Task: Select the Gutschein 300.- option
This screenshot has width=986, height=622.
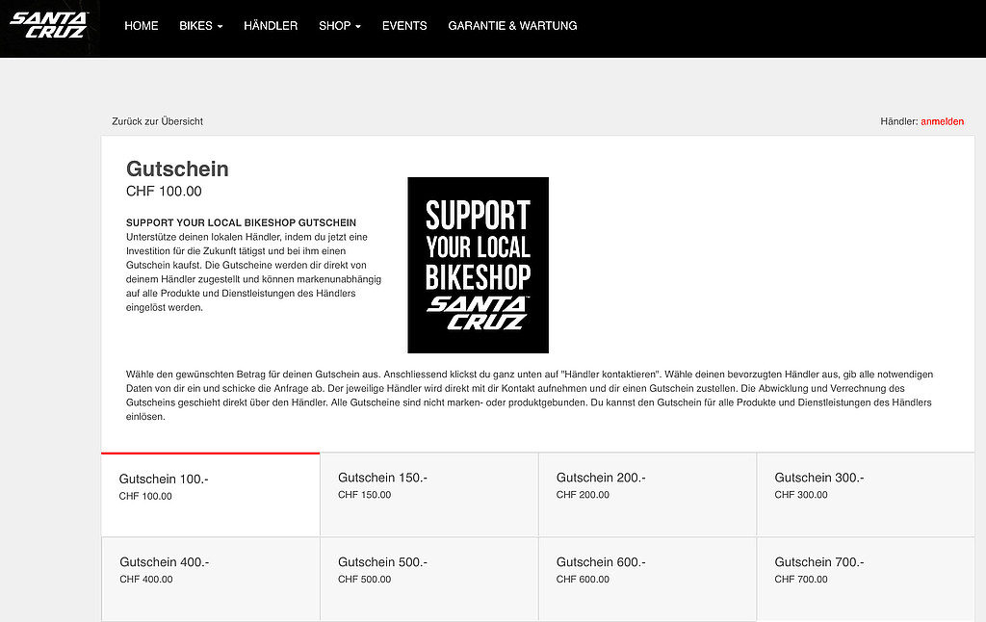Action: tap(866, 494)
